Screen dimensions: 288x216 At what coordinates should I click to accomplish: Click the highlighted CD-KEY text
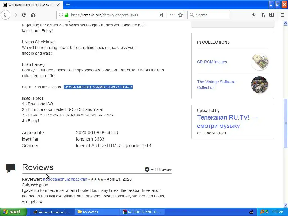coord(98,87)
